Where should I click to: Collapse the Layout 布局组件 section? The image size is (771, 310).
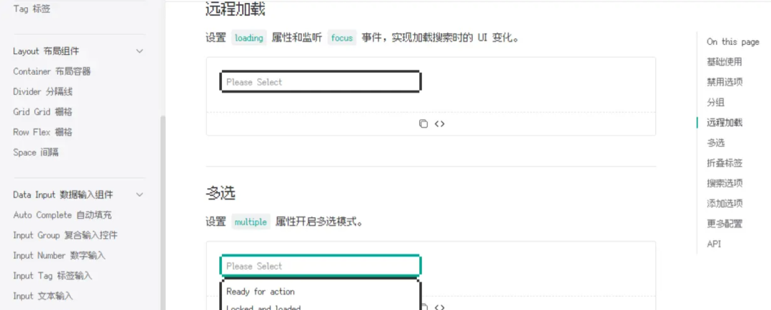[x=140, y=51]
